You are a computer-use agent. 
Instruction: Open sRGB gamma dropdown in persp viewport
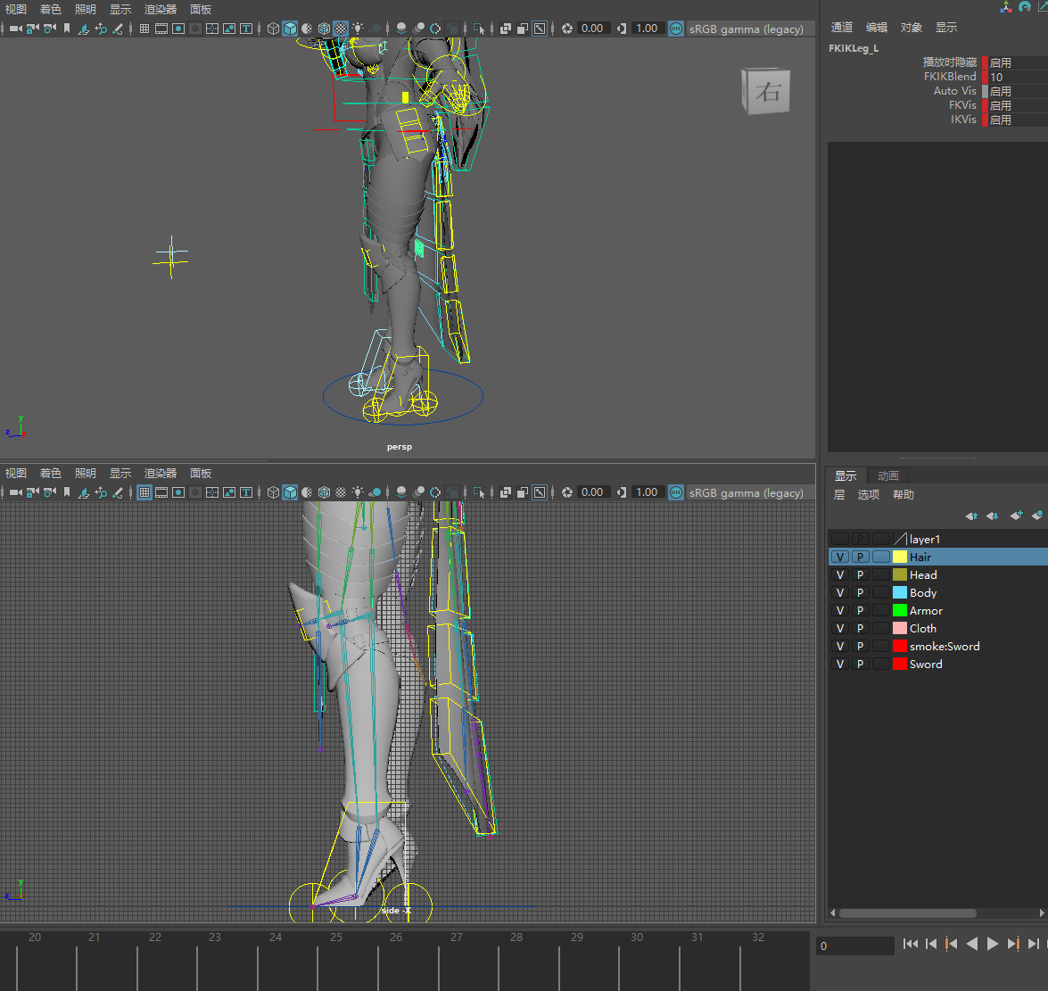click(746, 29)
